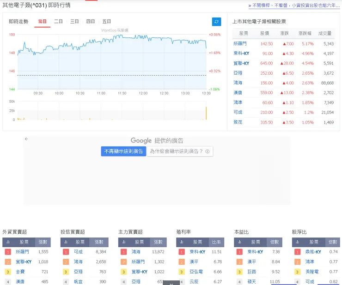The image size is (342, 285).
Task: Switch to the 四日 chart tab
Action: tap(91, 21)
